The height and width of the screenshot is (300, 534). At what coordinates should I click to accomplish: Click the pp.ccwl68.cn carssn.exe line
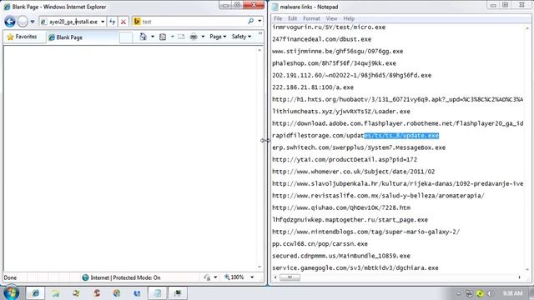coord(320,244)
